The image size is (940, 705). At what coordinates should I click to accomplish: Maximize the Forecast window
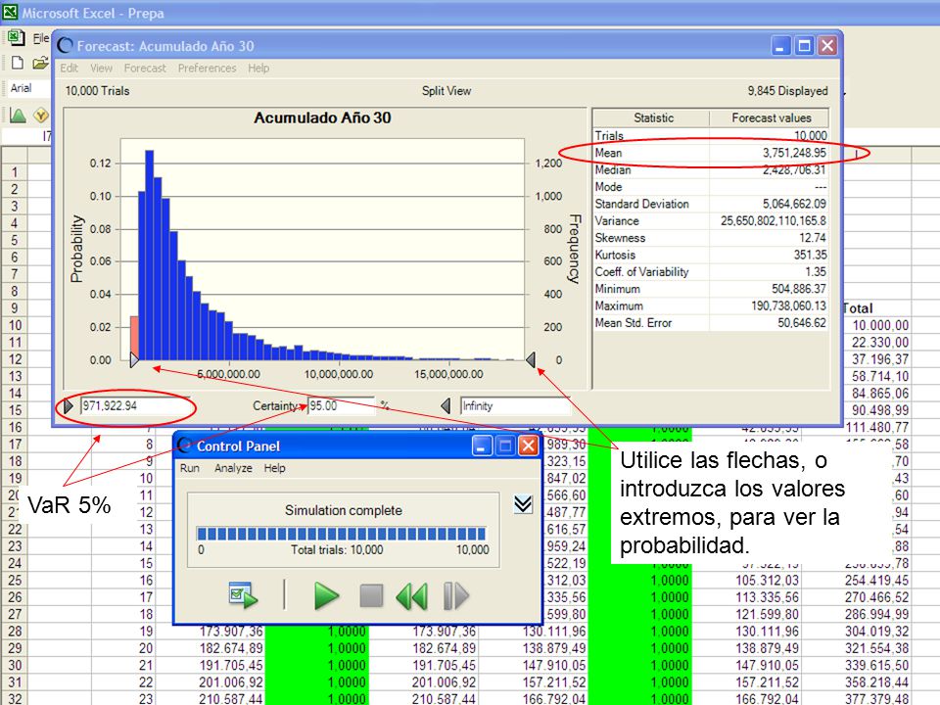(x=804, y=46)
